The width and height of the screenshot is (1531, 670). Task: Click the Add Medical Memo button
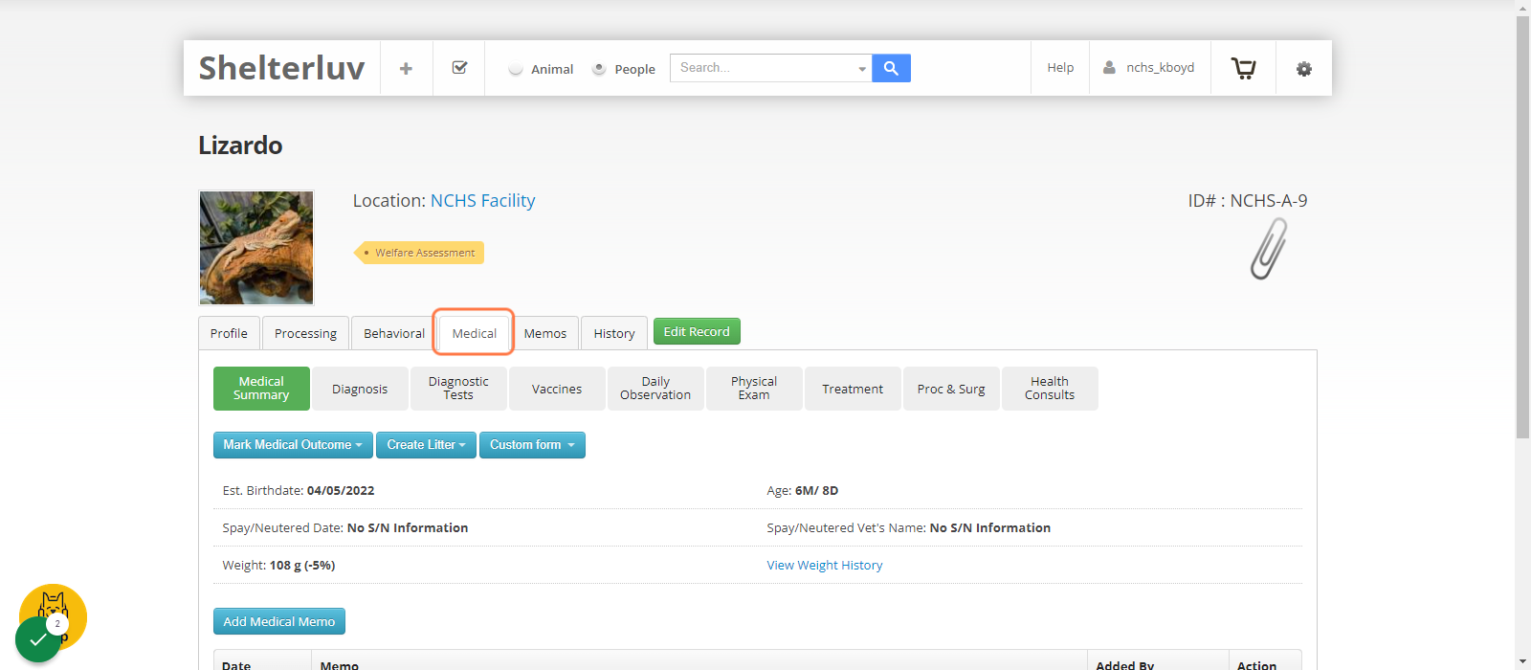click(279, 621)
